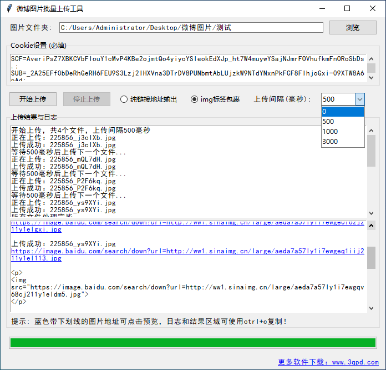The image size is (386, 370).
Task: Click the feather app icon in title bar
Action: tap(9, 8)
